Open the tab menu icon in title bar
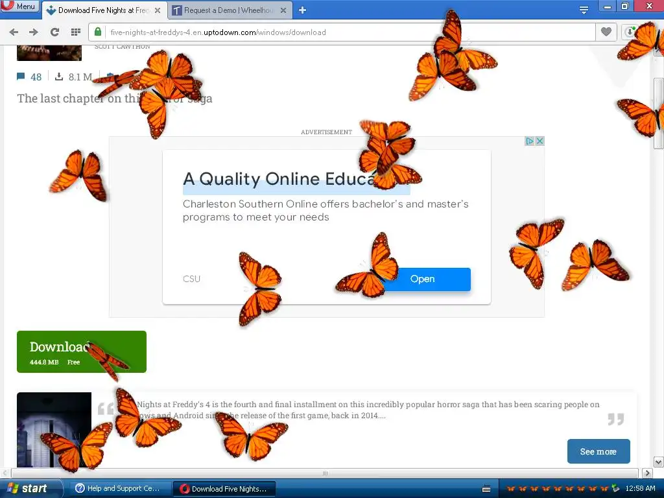This screenshot has height=498, width=664. click(584, 10)
